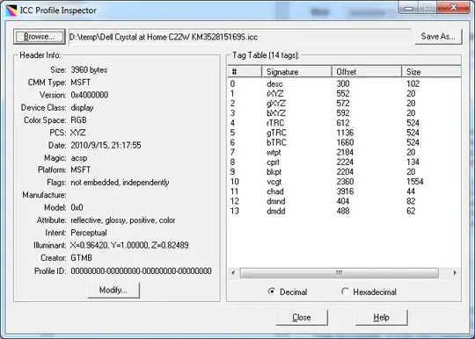Open the Modify... dialog button
The height and width of the screenshot is (339, 475).
[x=113, y=290]
